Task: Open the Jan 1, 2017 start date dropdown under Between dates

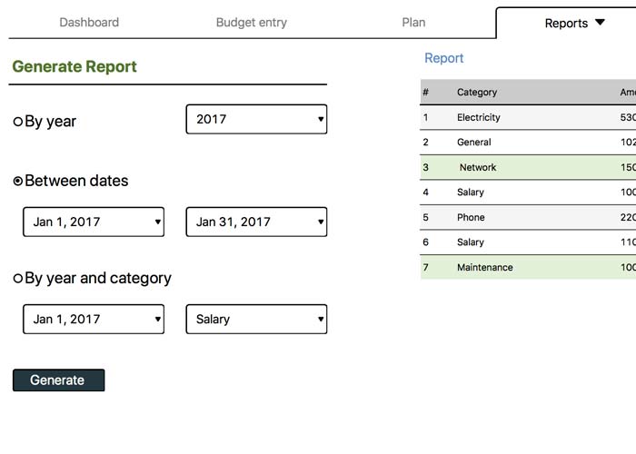Action: click(x=94, y=222)
